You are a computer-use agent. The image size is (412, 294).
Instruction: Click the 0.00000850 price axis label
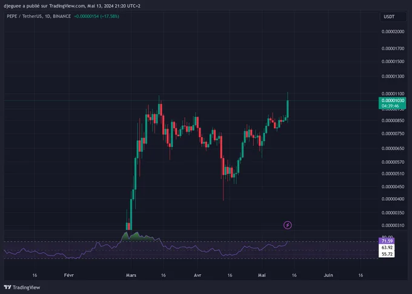393,120
